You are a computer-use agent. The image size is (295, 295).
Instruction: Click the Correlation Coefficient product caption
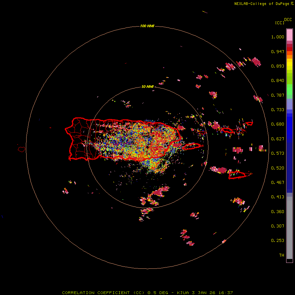(x=147, y=293)
